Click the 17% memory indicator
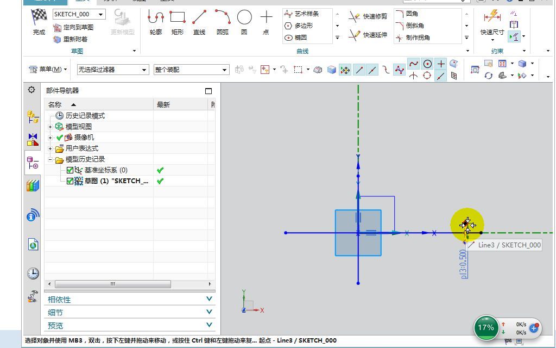Screen dimensions: 556x348 pyautogui.click(x=486, y=327)
